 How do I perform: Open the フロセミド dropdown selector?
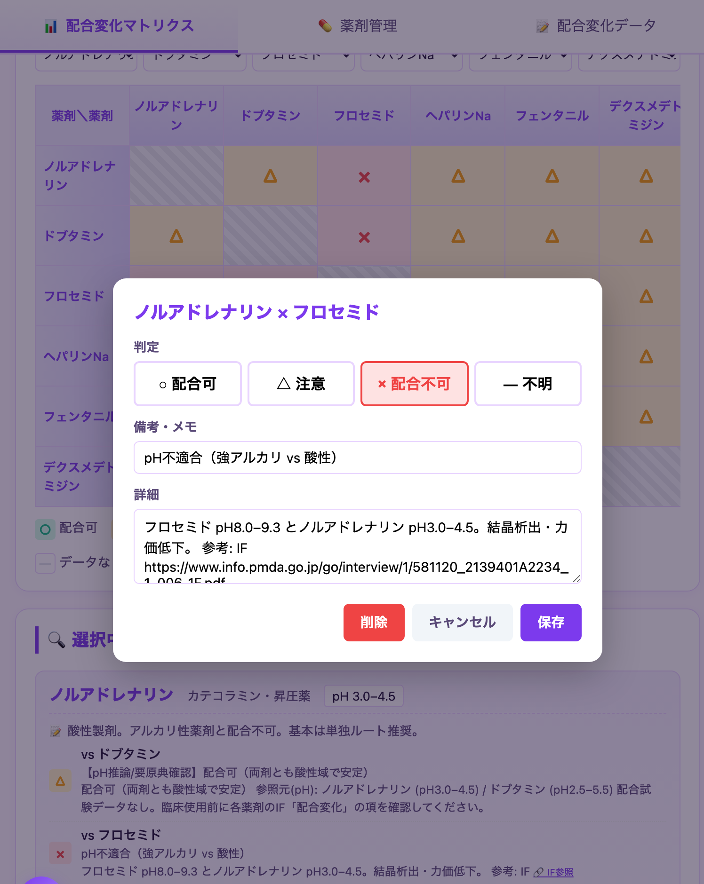pyautogui.click(x=304, y=61)
